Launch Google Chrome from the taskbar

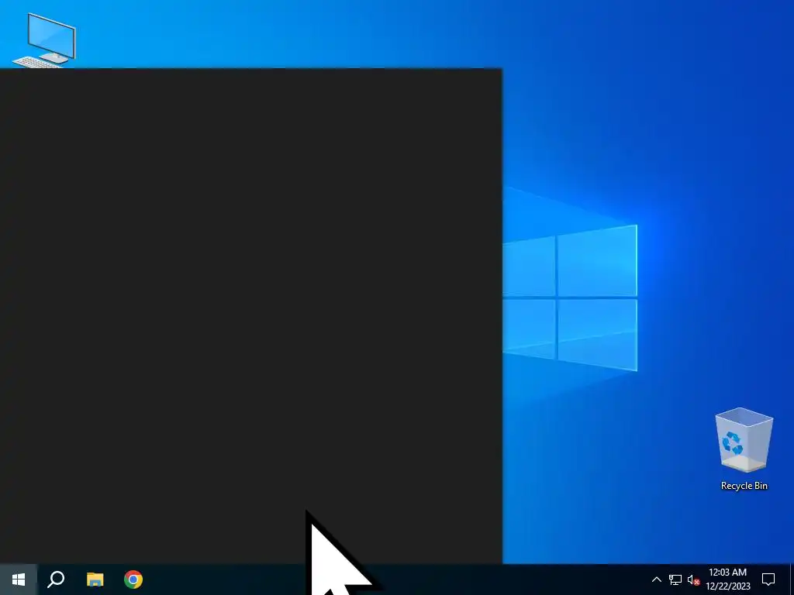coord(133,580)
